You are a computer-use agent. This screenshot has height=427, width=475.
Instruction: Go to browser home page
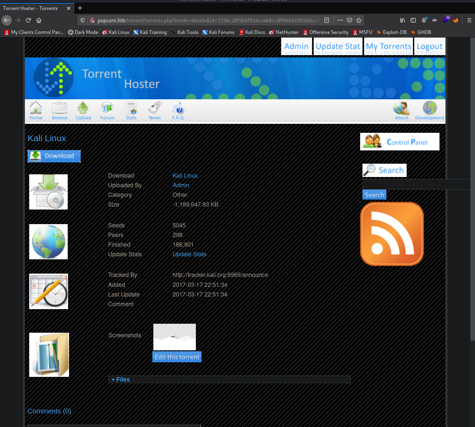coord(39,20)
